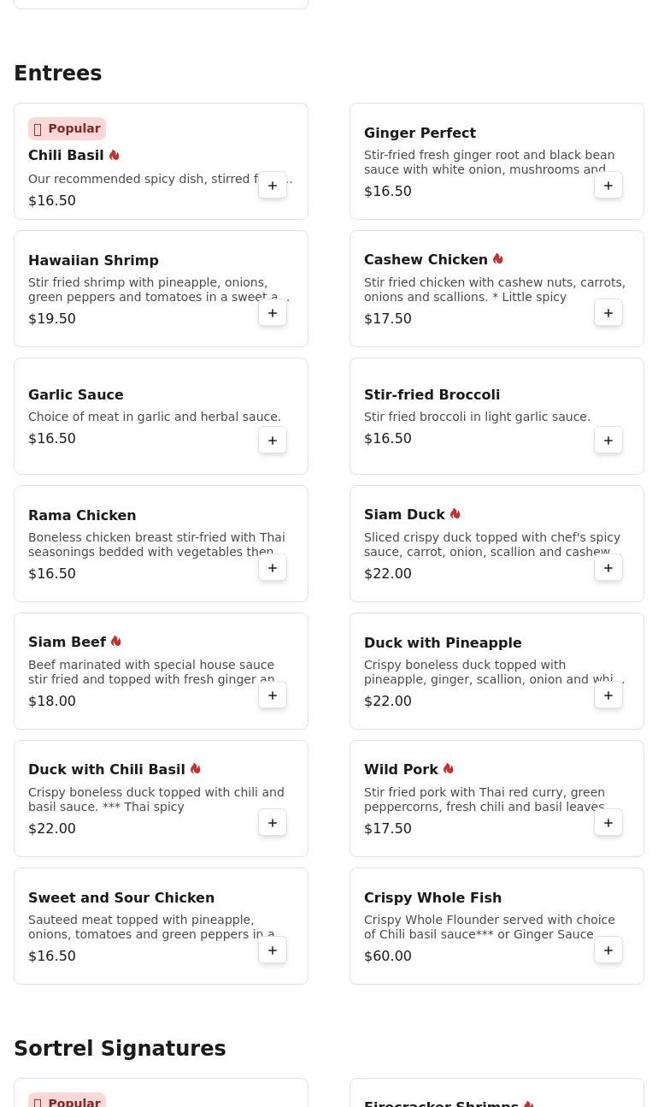The height and width of the screenshot is (1107, 658).
Task: Open the Chili Basil item title
Action: tap(66, 156)
